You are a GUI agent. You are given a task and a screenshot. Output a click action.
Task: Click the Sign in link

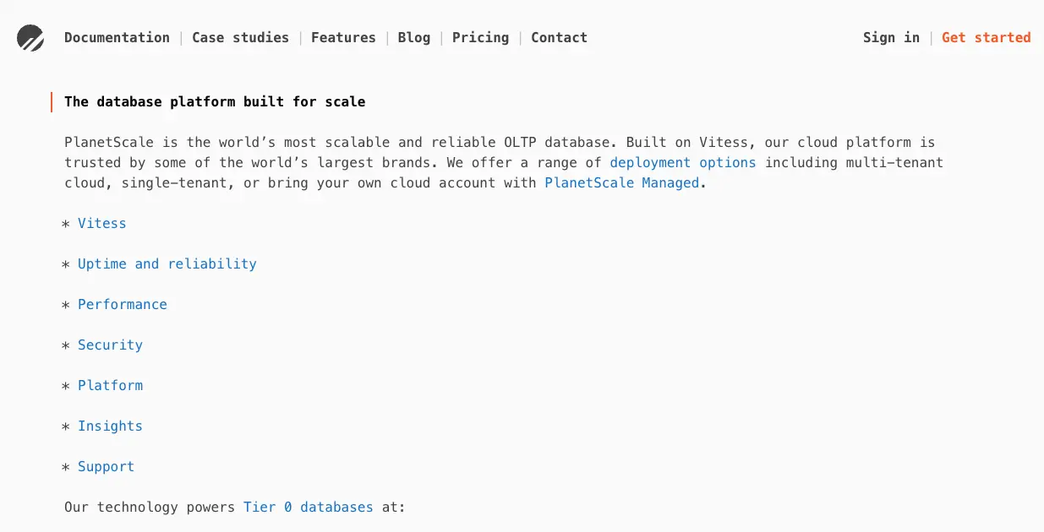(x=890, y=37)
